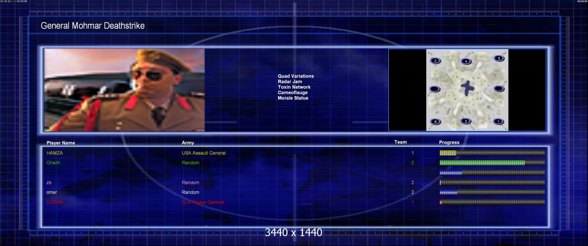Click start position 4 on the map

click(x=465, y=61)
